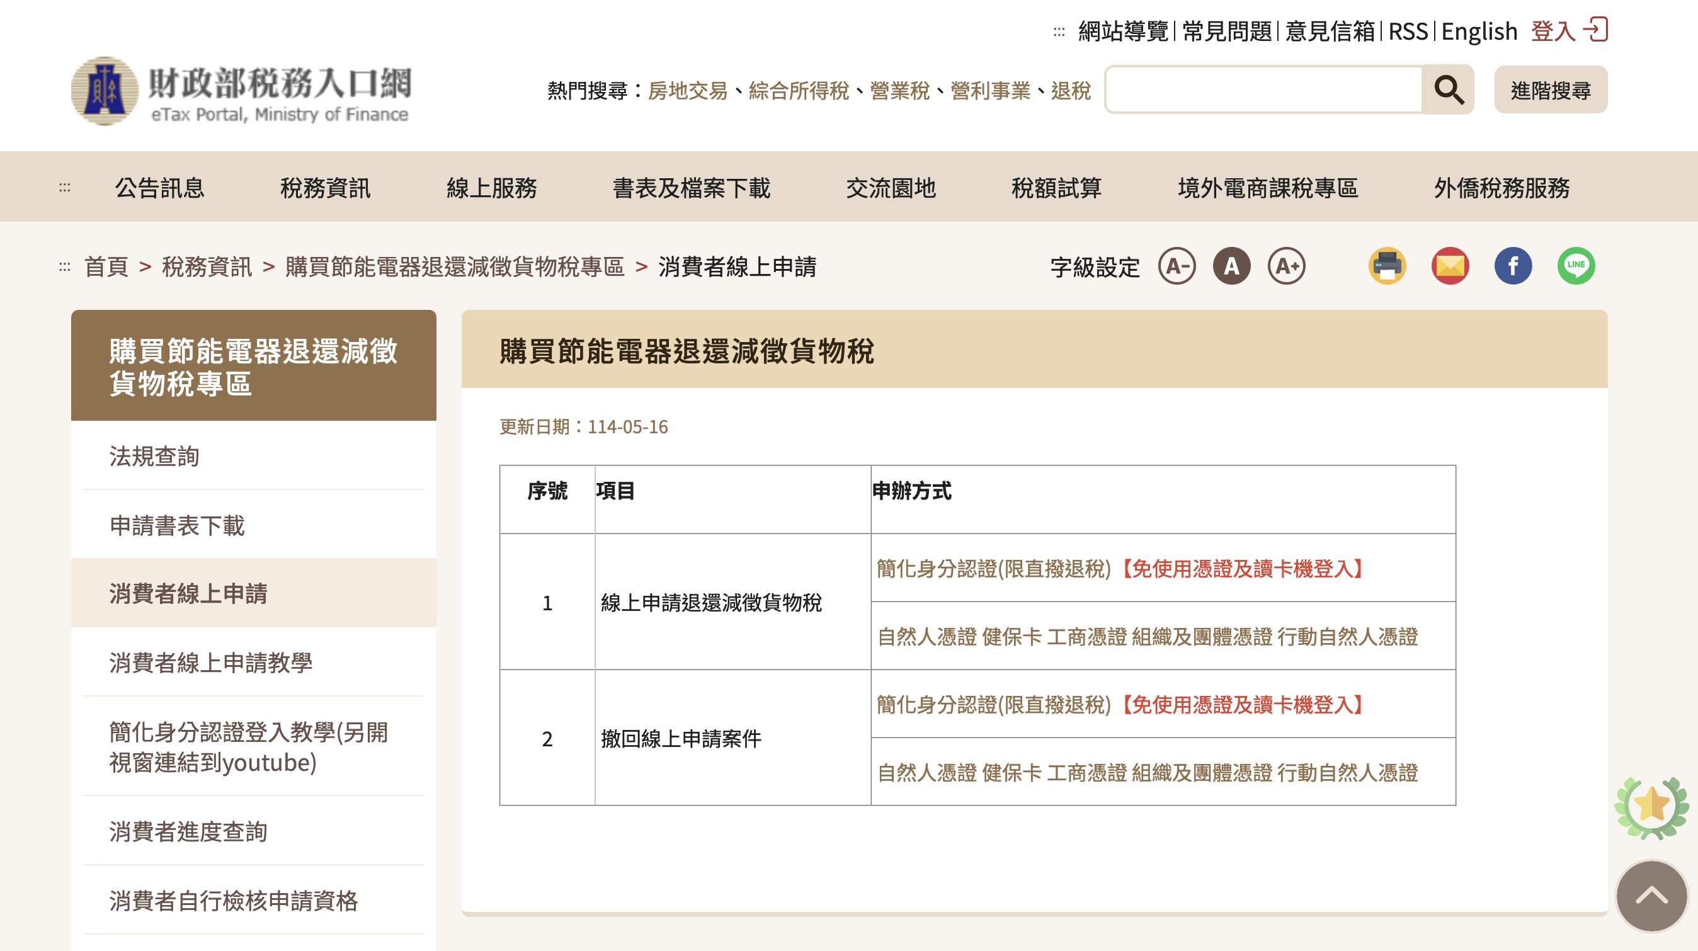Go to 首頁 breadcrumb

(106, 267)
